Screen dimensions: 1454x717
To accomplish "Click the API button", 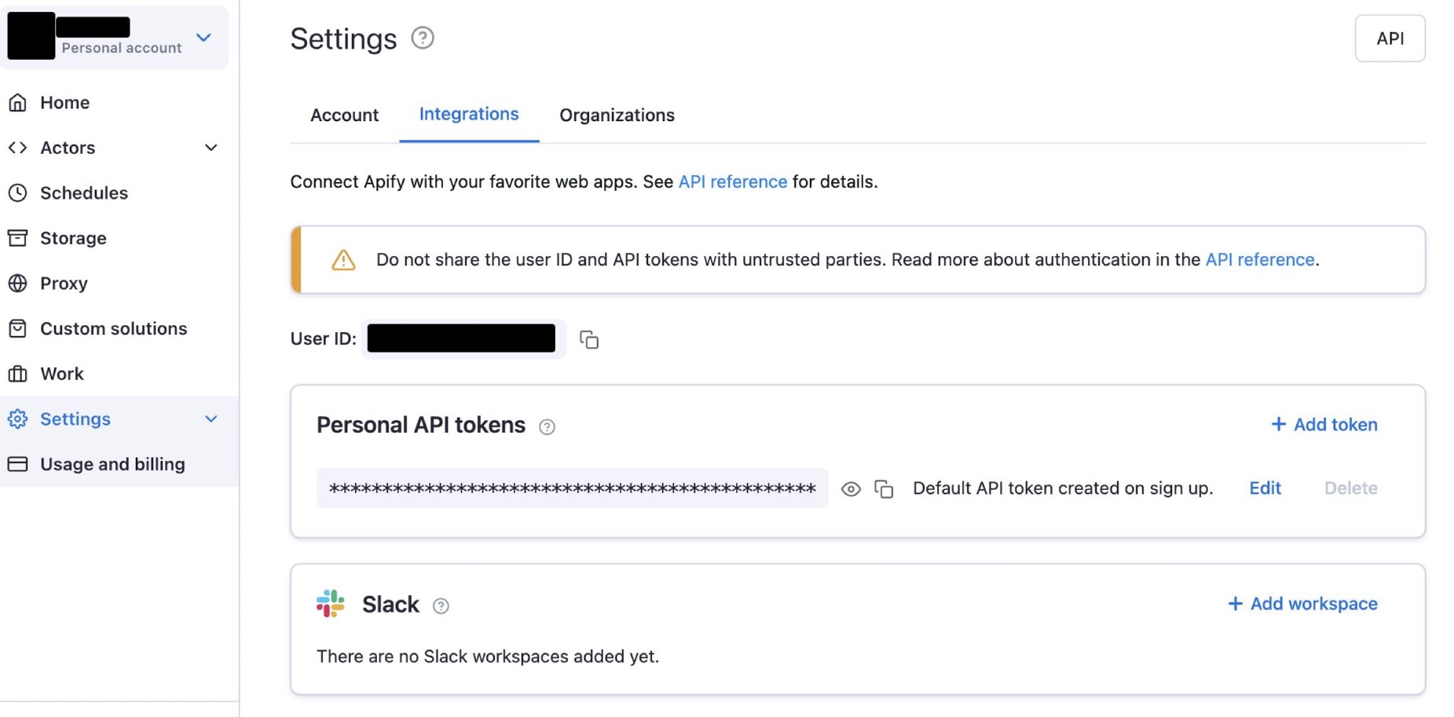I will 1390,38.
